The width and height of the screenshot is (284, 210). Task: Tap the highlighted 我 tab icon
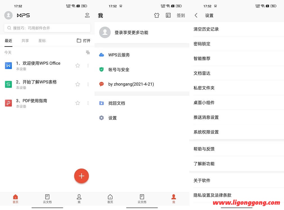coord(174,199)
